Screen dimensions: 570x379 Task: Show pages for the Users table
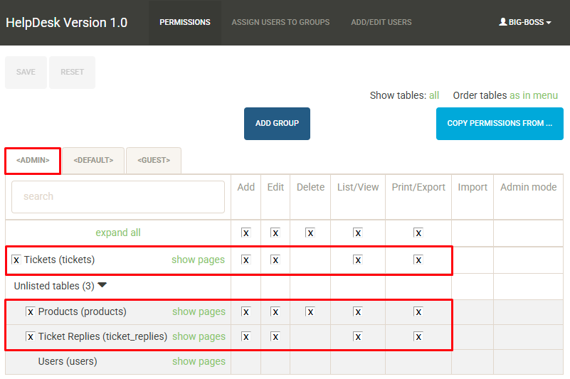pos(199,361)
